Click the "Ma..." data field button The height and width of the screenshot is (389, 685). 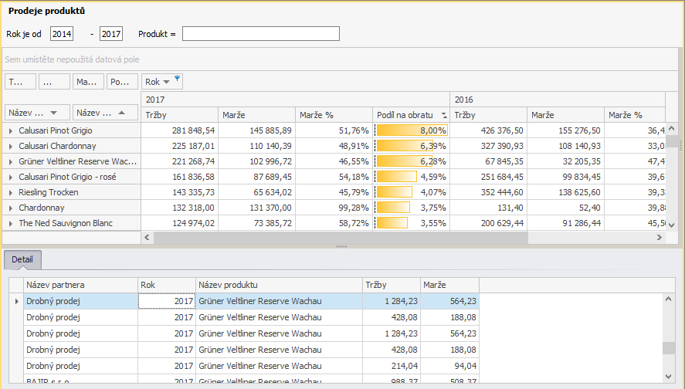(x=88, y=82)
